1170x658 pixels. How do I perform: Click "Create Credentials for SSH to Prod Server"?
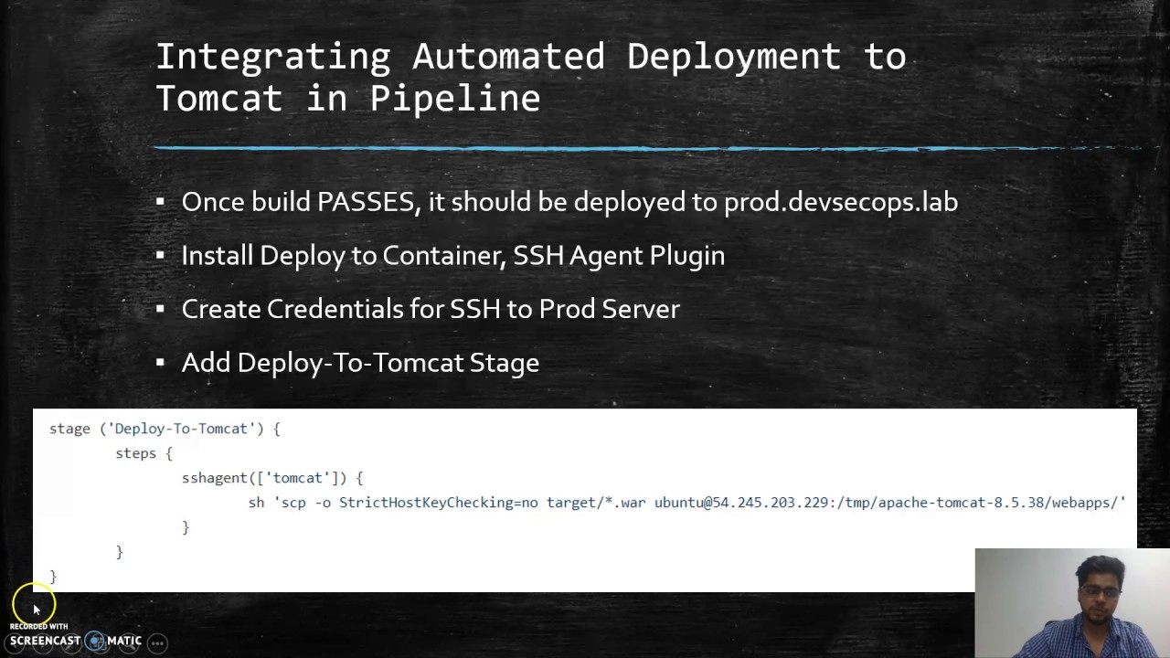pos(431,309)
